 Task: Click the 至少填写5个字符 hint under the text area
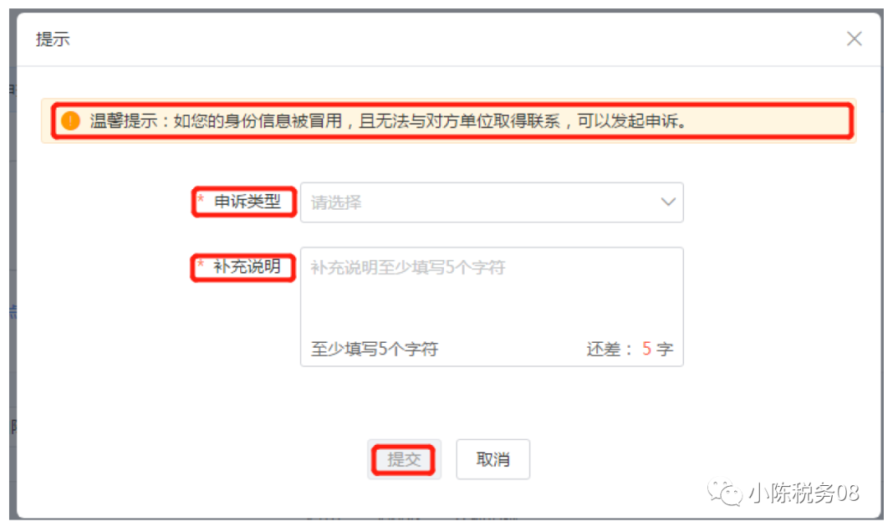point(374,349)
